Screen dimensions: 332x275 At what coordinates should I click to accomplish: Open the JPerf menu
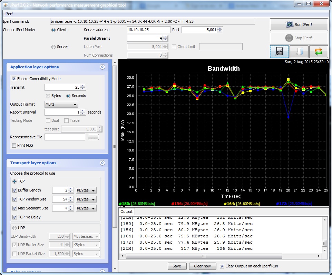point(9,14)
